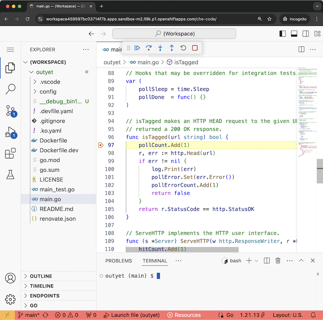Open the Run and Debug view
Screen dimensions: 323x320
(x=10, y=132)
